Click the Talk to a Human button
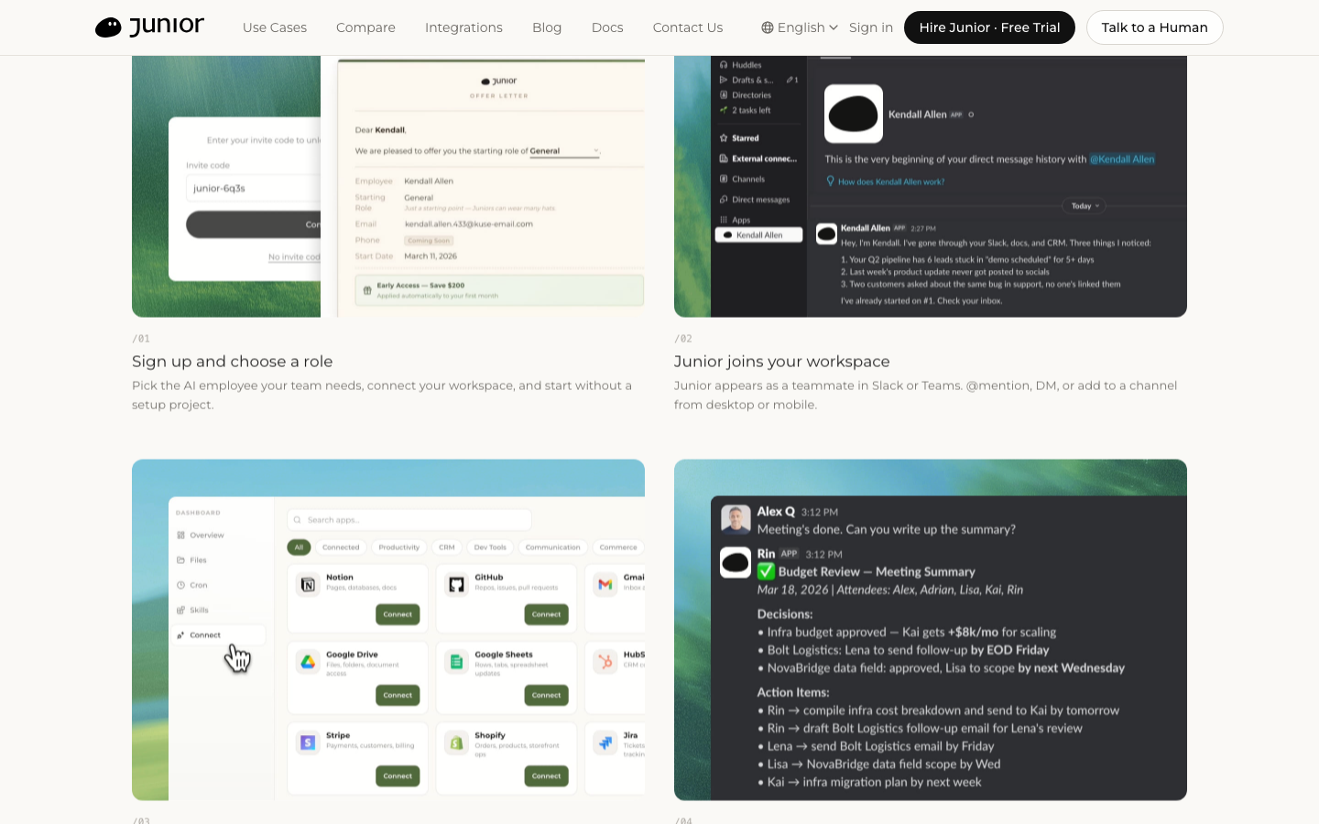 tap(1155, 27)
